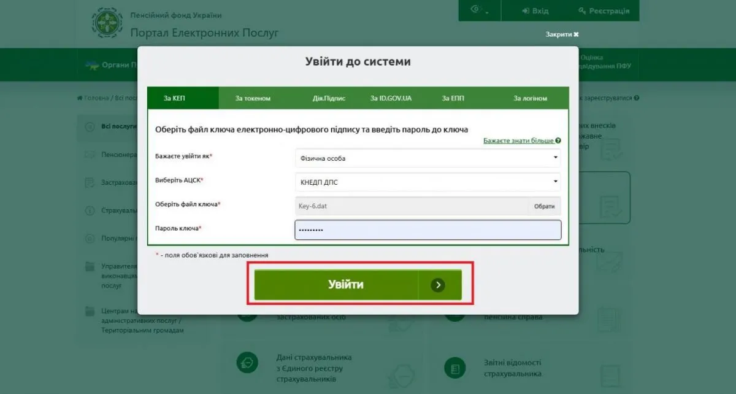Click the green Увійти submit button

tap(358, 285)
